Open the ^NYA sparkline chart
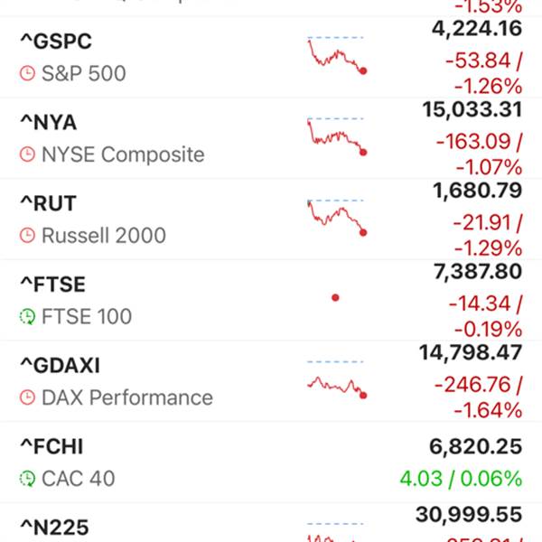Image resolution: width=542 pixels, height=542 pixels. [337, 136]
